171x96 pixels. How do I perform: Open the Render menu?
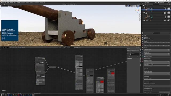click(x=8, y=2)
